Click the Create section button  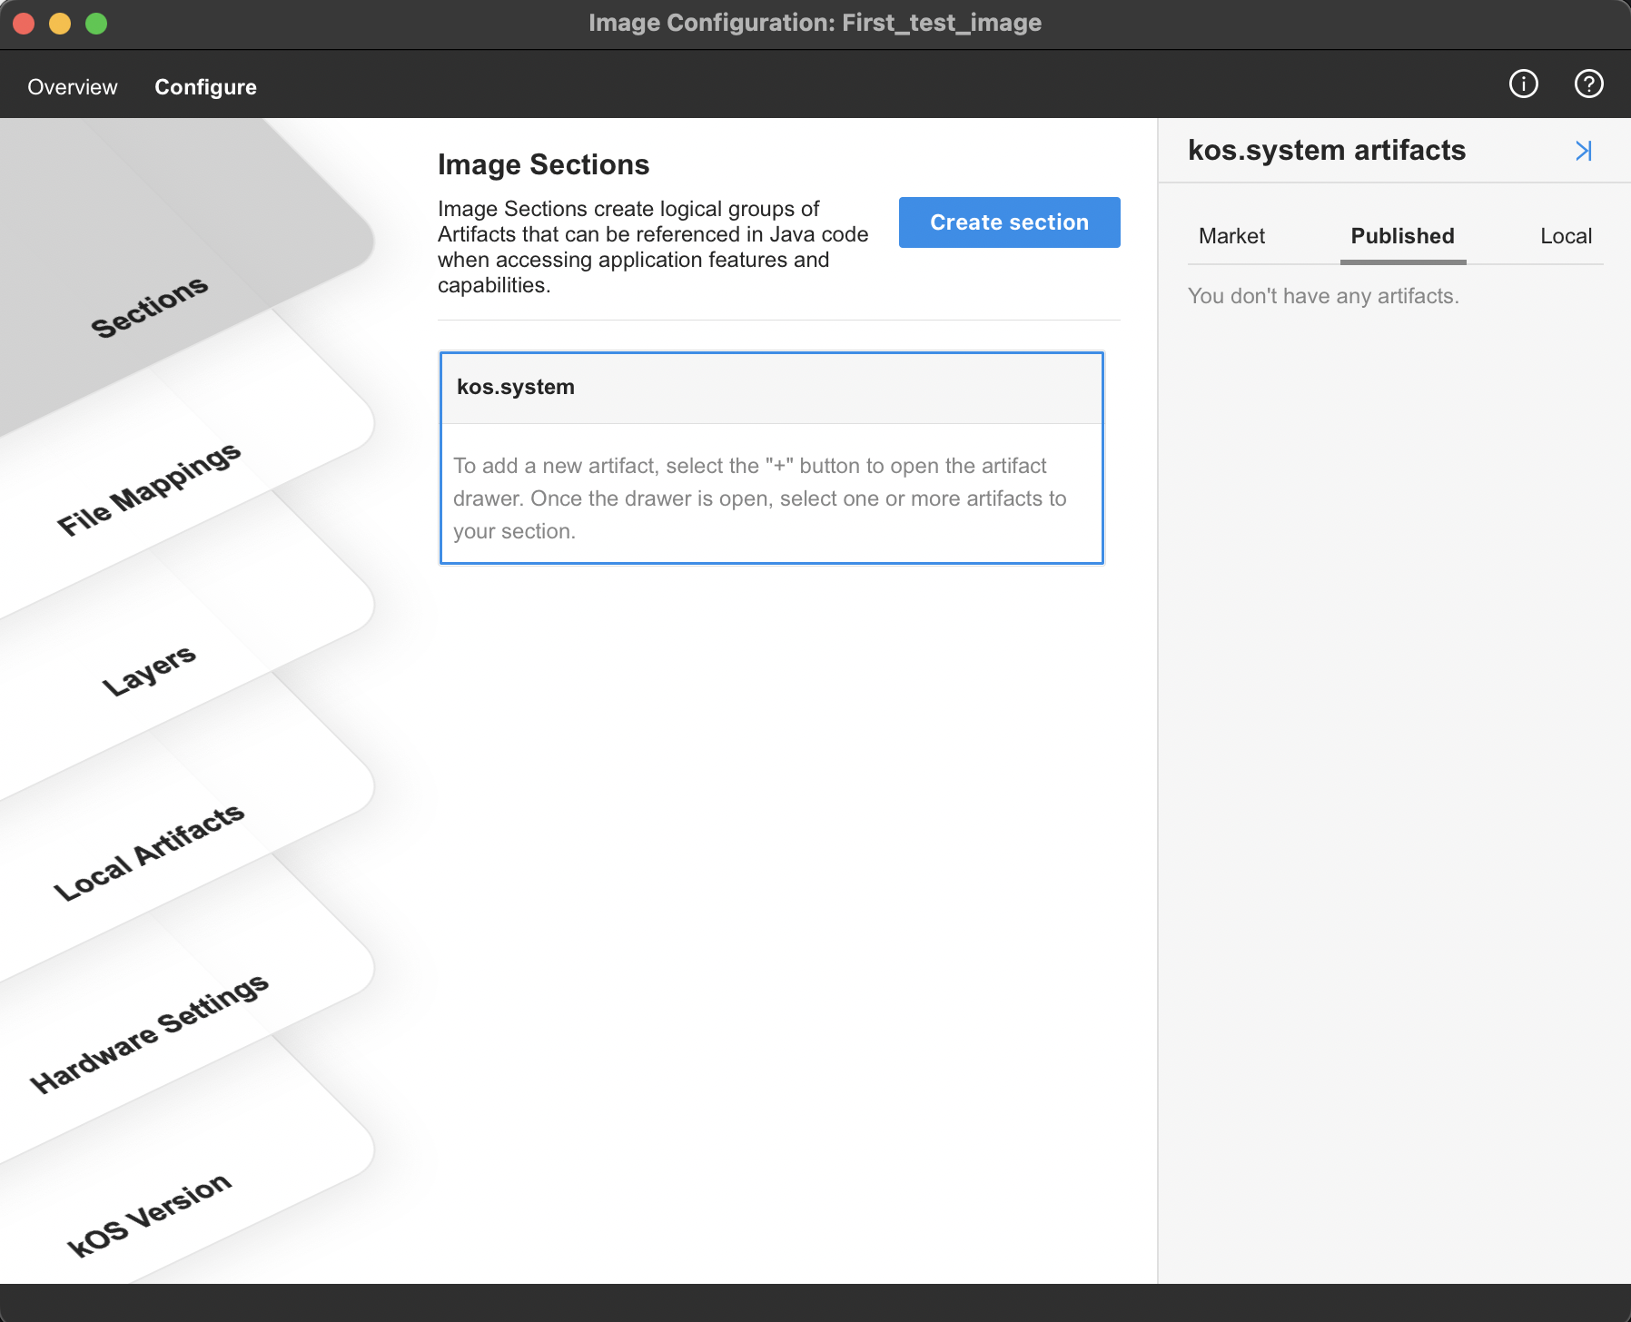coord(1009,222)
